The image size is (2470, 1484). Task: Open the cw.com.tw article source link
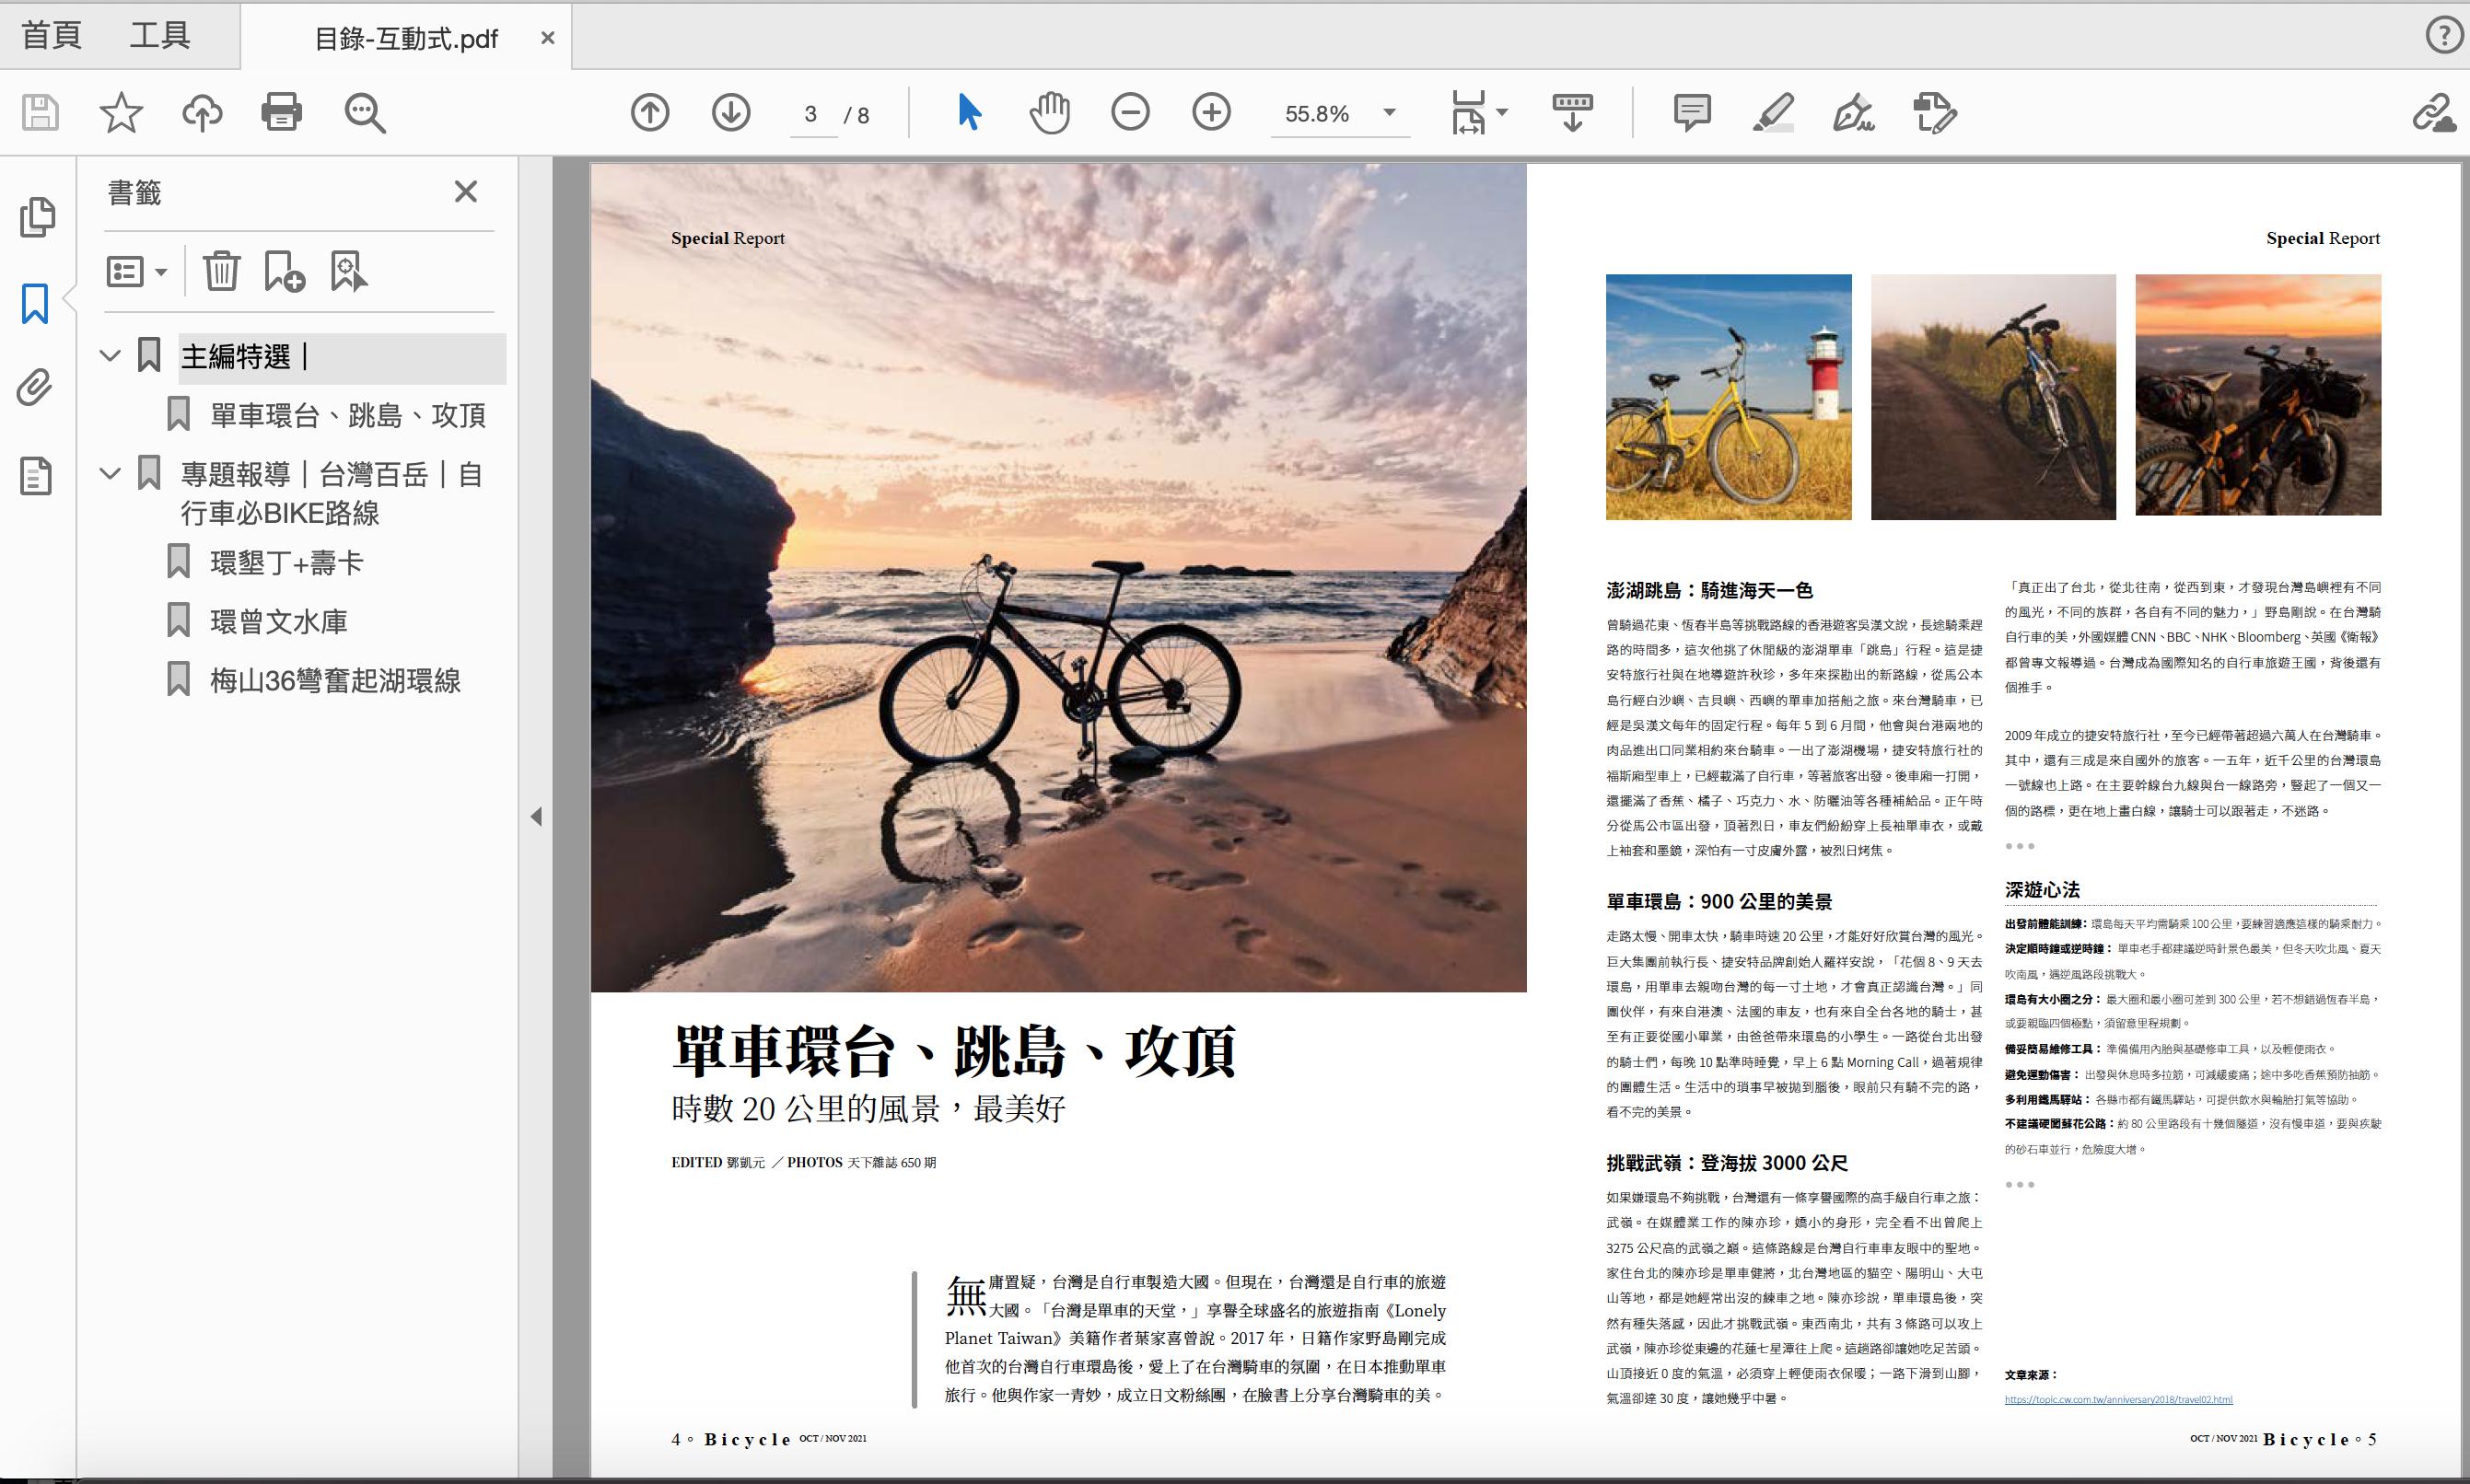point(2118,1399)
